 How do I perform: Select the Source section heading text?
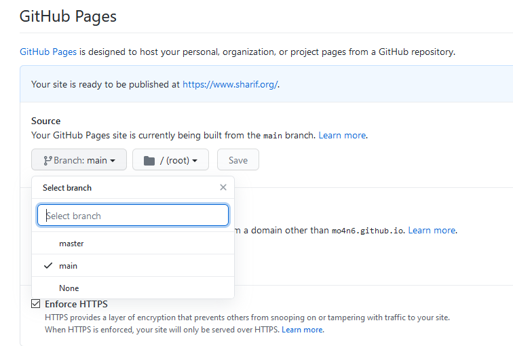tap(46, 121)
